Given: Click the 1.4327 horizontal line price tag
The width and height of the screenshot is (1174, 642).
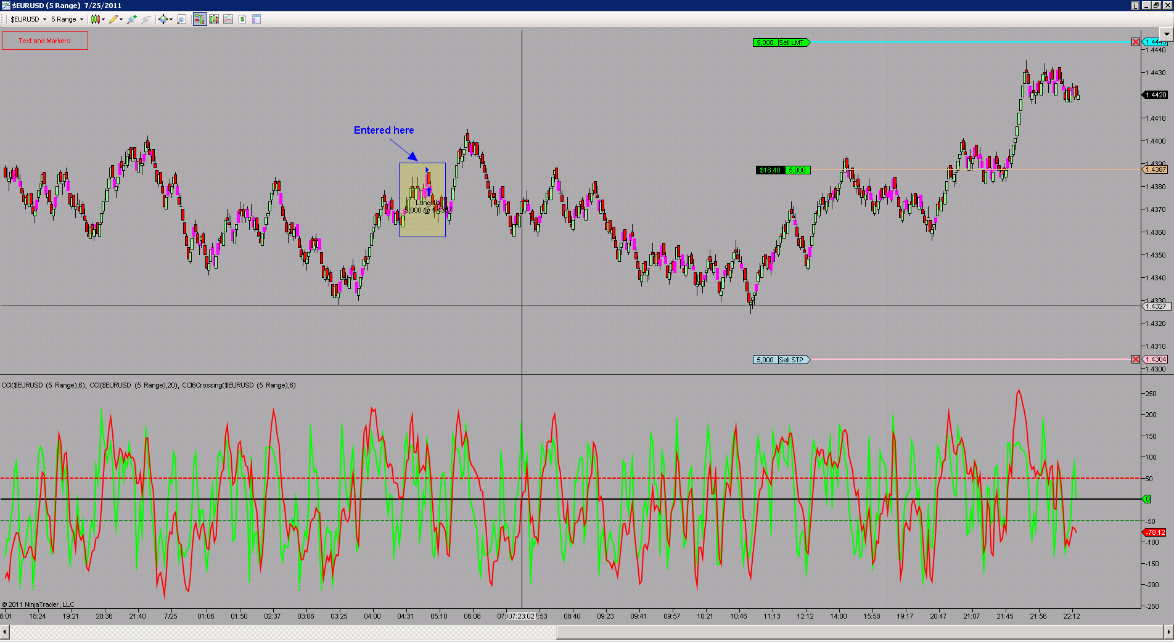Looking at the screenshot, I should click(1156, 306).
